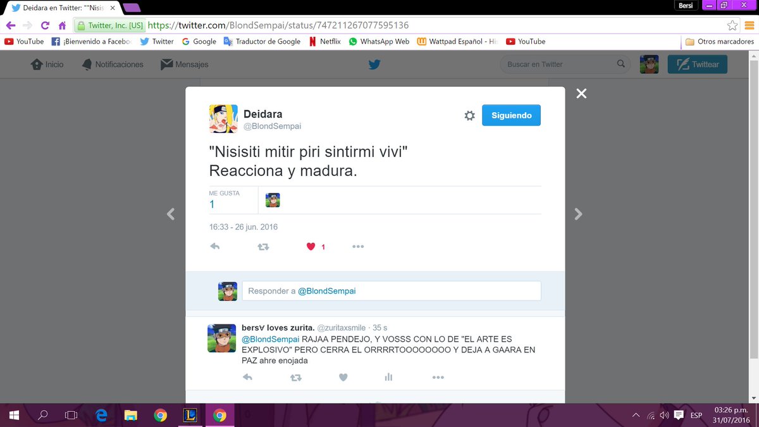The height and width of the screenshot is (427, 759).
Task: Open a new tab with the purple tab button
Action: click(x=132, y=8)
